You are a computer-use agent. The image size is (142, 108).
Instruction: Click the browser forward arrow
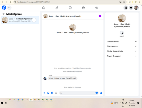tap(6, 2)
